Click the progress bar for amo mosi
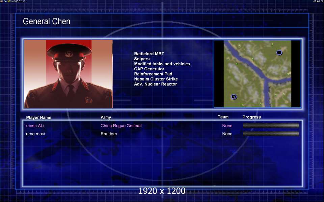This screenshot has height=202, width=324. (271, 134)
